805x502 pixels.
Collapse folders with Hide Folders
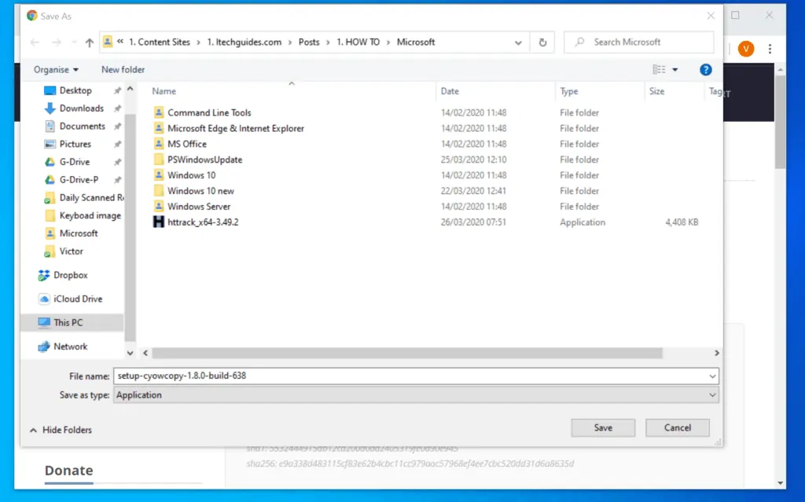click(61, 431)
